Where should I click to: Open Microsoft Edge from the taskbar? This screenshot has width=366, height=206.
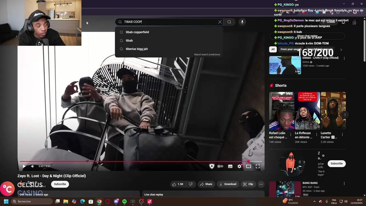(83, 201)
